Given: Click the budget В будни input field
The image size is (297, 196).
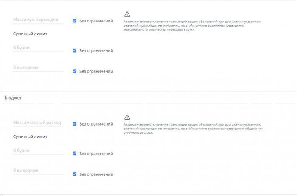Looking at the screenshot, I should click(x=39, y=151).
